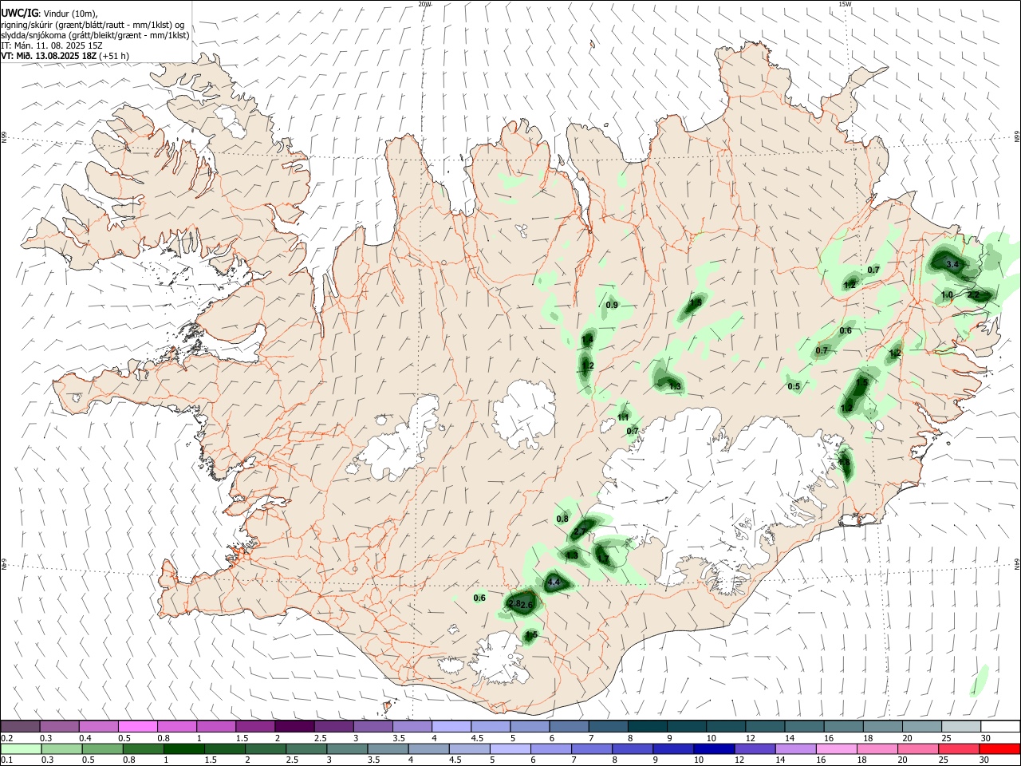This screenshot has width=1021, height=766.
Task: Pick the navy blue bottom-row swatch starting at 10
Action: coord(714,748)
